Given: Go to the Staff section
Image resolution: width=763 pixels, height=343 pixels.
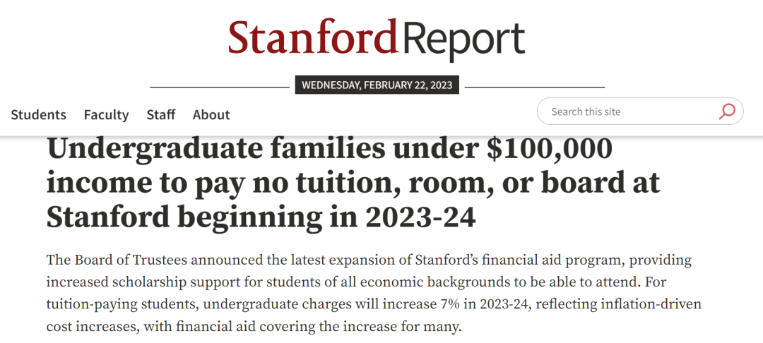Looking at the screenshot, I should coord(161,114).
